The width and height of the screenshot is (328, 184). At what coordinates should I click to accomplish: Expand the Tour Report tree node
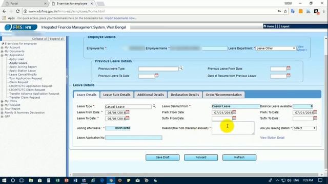[2, 109]
